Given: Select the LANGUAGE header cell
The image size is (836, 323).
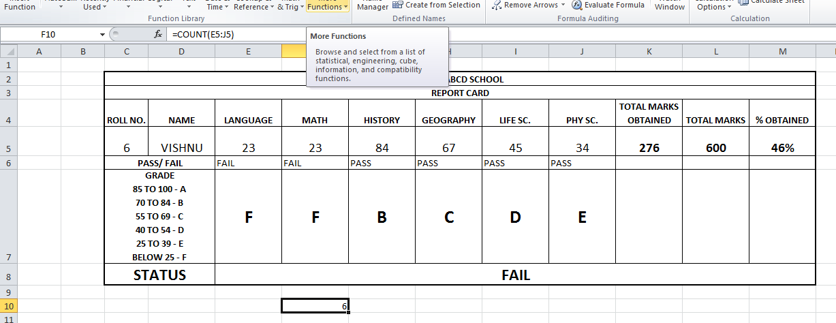Looking at the screenshot, I should click(x=248, y=113).
